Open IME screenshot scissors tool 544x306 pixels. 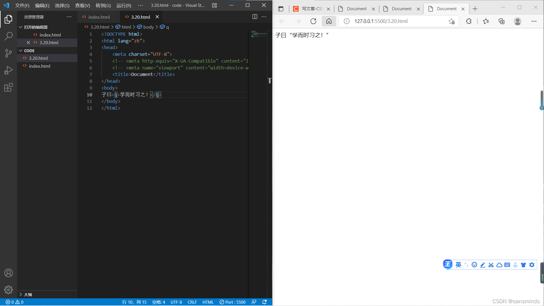coord(491,265)
